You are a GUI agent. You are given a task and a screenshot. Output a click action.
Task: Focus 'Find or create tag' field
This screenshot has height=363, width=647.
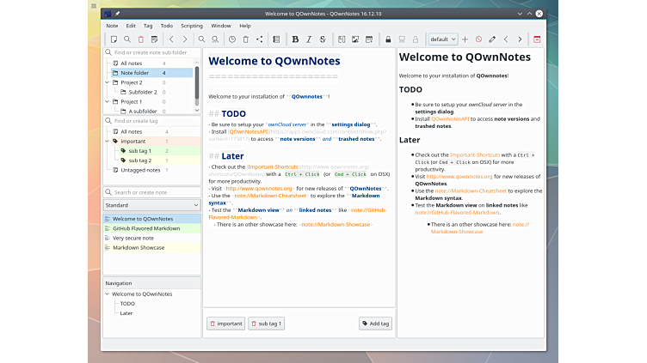pos(151,121)
